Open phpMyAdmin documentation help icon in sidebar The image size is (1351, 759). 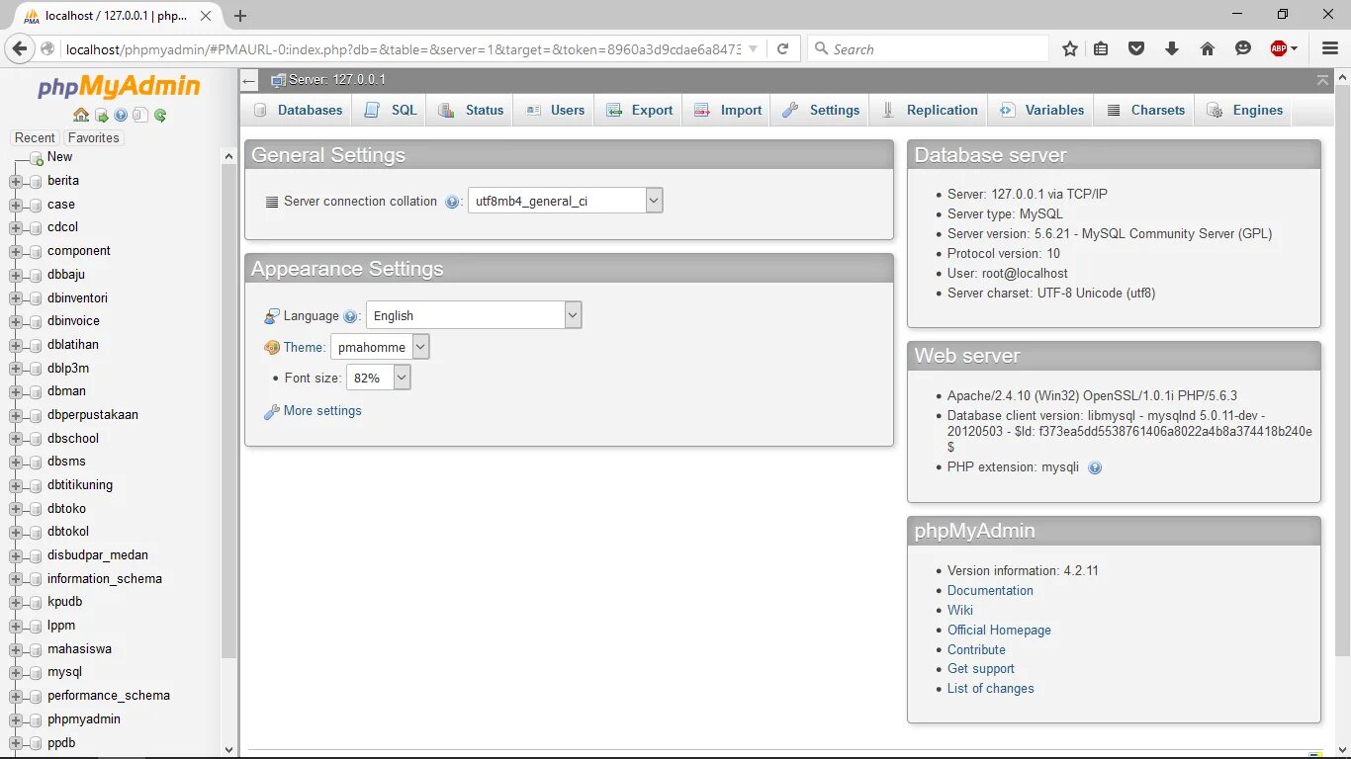click(x=121, y=116)
